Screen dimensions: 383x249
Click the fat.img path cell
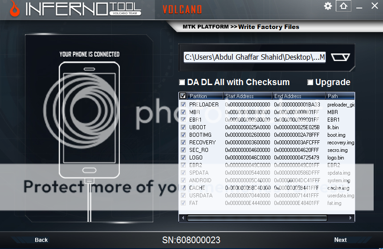(334, 203)
